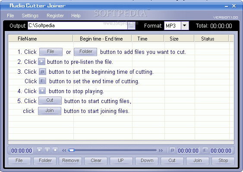Click the bottom Stop button

point(223,161)
